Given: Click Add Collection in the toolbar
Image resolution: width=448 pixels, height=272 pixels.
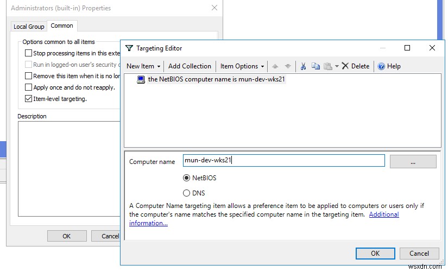Looking at the screenshot, I should (190, 66).
